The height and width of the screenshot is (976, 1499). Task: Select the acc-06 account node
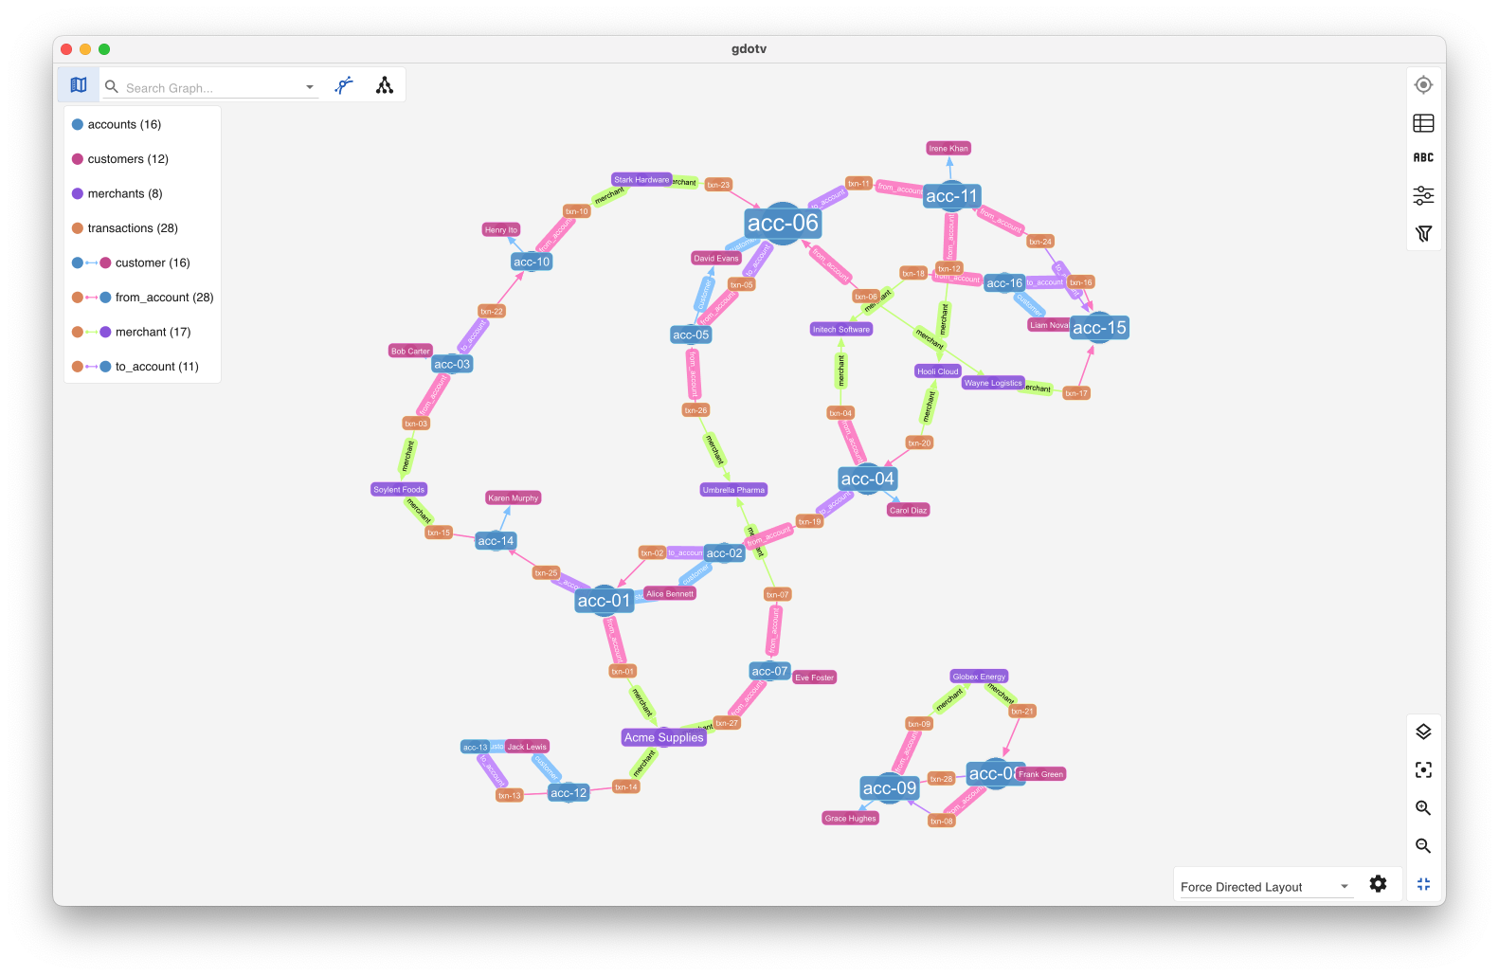click(x=783, y=224)
